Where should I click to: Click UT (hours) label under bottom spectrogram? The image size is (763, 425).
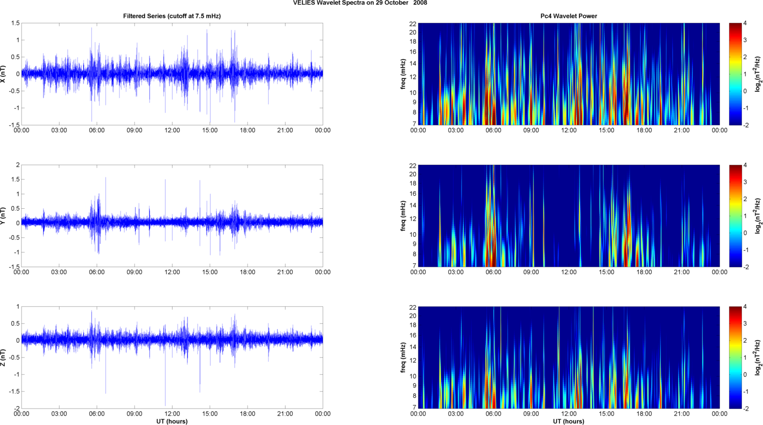point(568,422)
